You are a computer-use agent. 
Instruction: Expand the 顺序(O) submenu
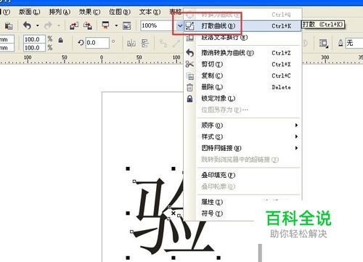pyautogui.click(x=242, y=126)
